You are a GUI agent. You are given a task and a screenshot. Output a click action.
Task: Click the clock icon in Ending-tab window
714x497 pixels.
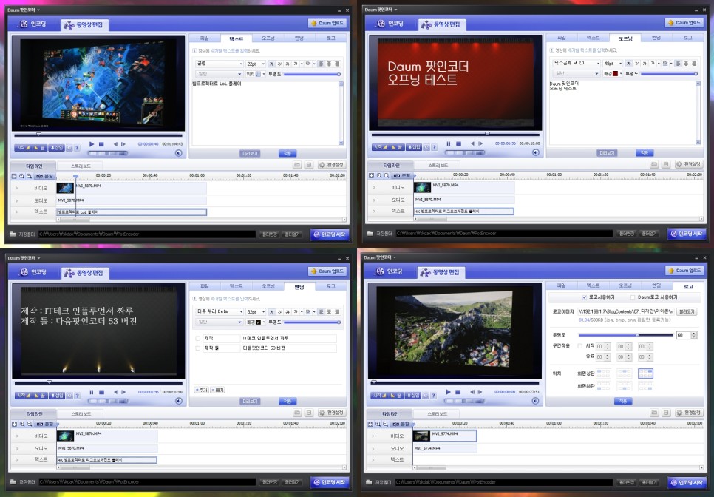click(69, 396)
